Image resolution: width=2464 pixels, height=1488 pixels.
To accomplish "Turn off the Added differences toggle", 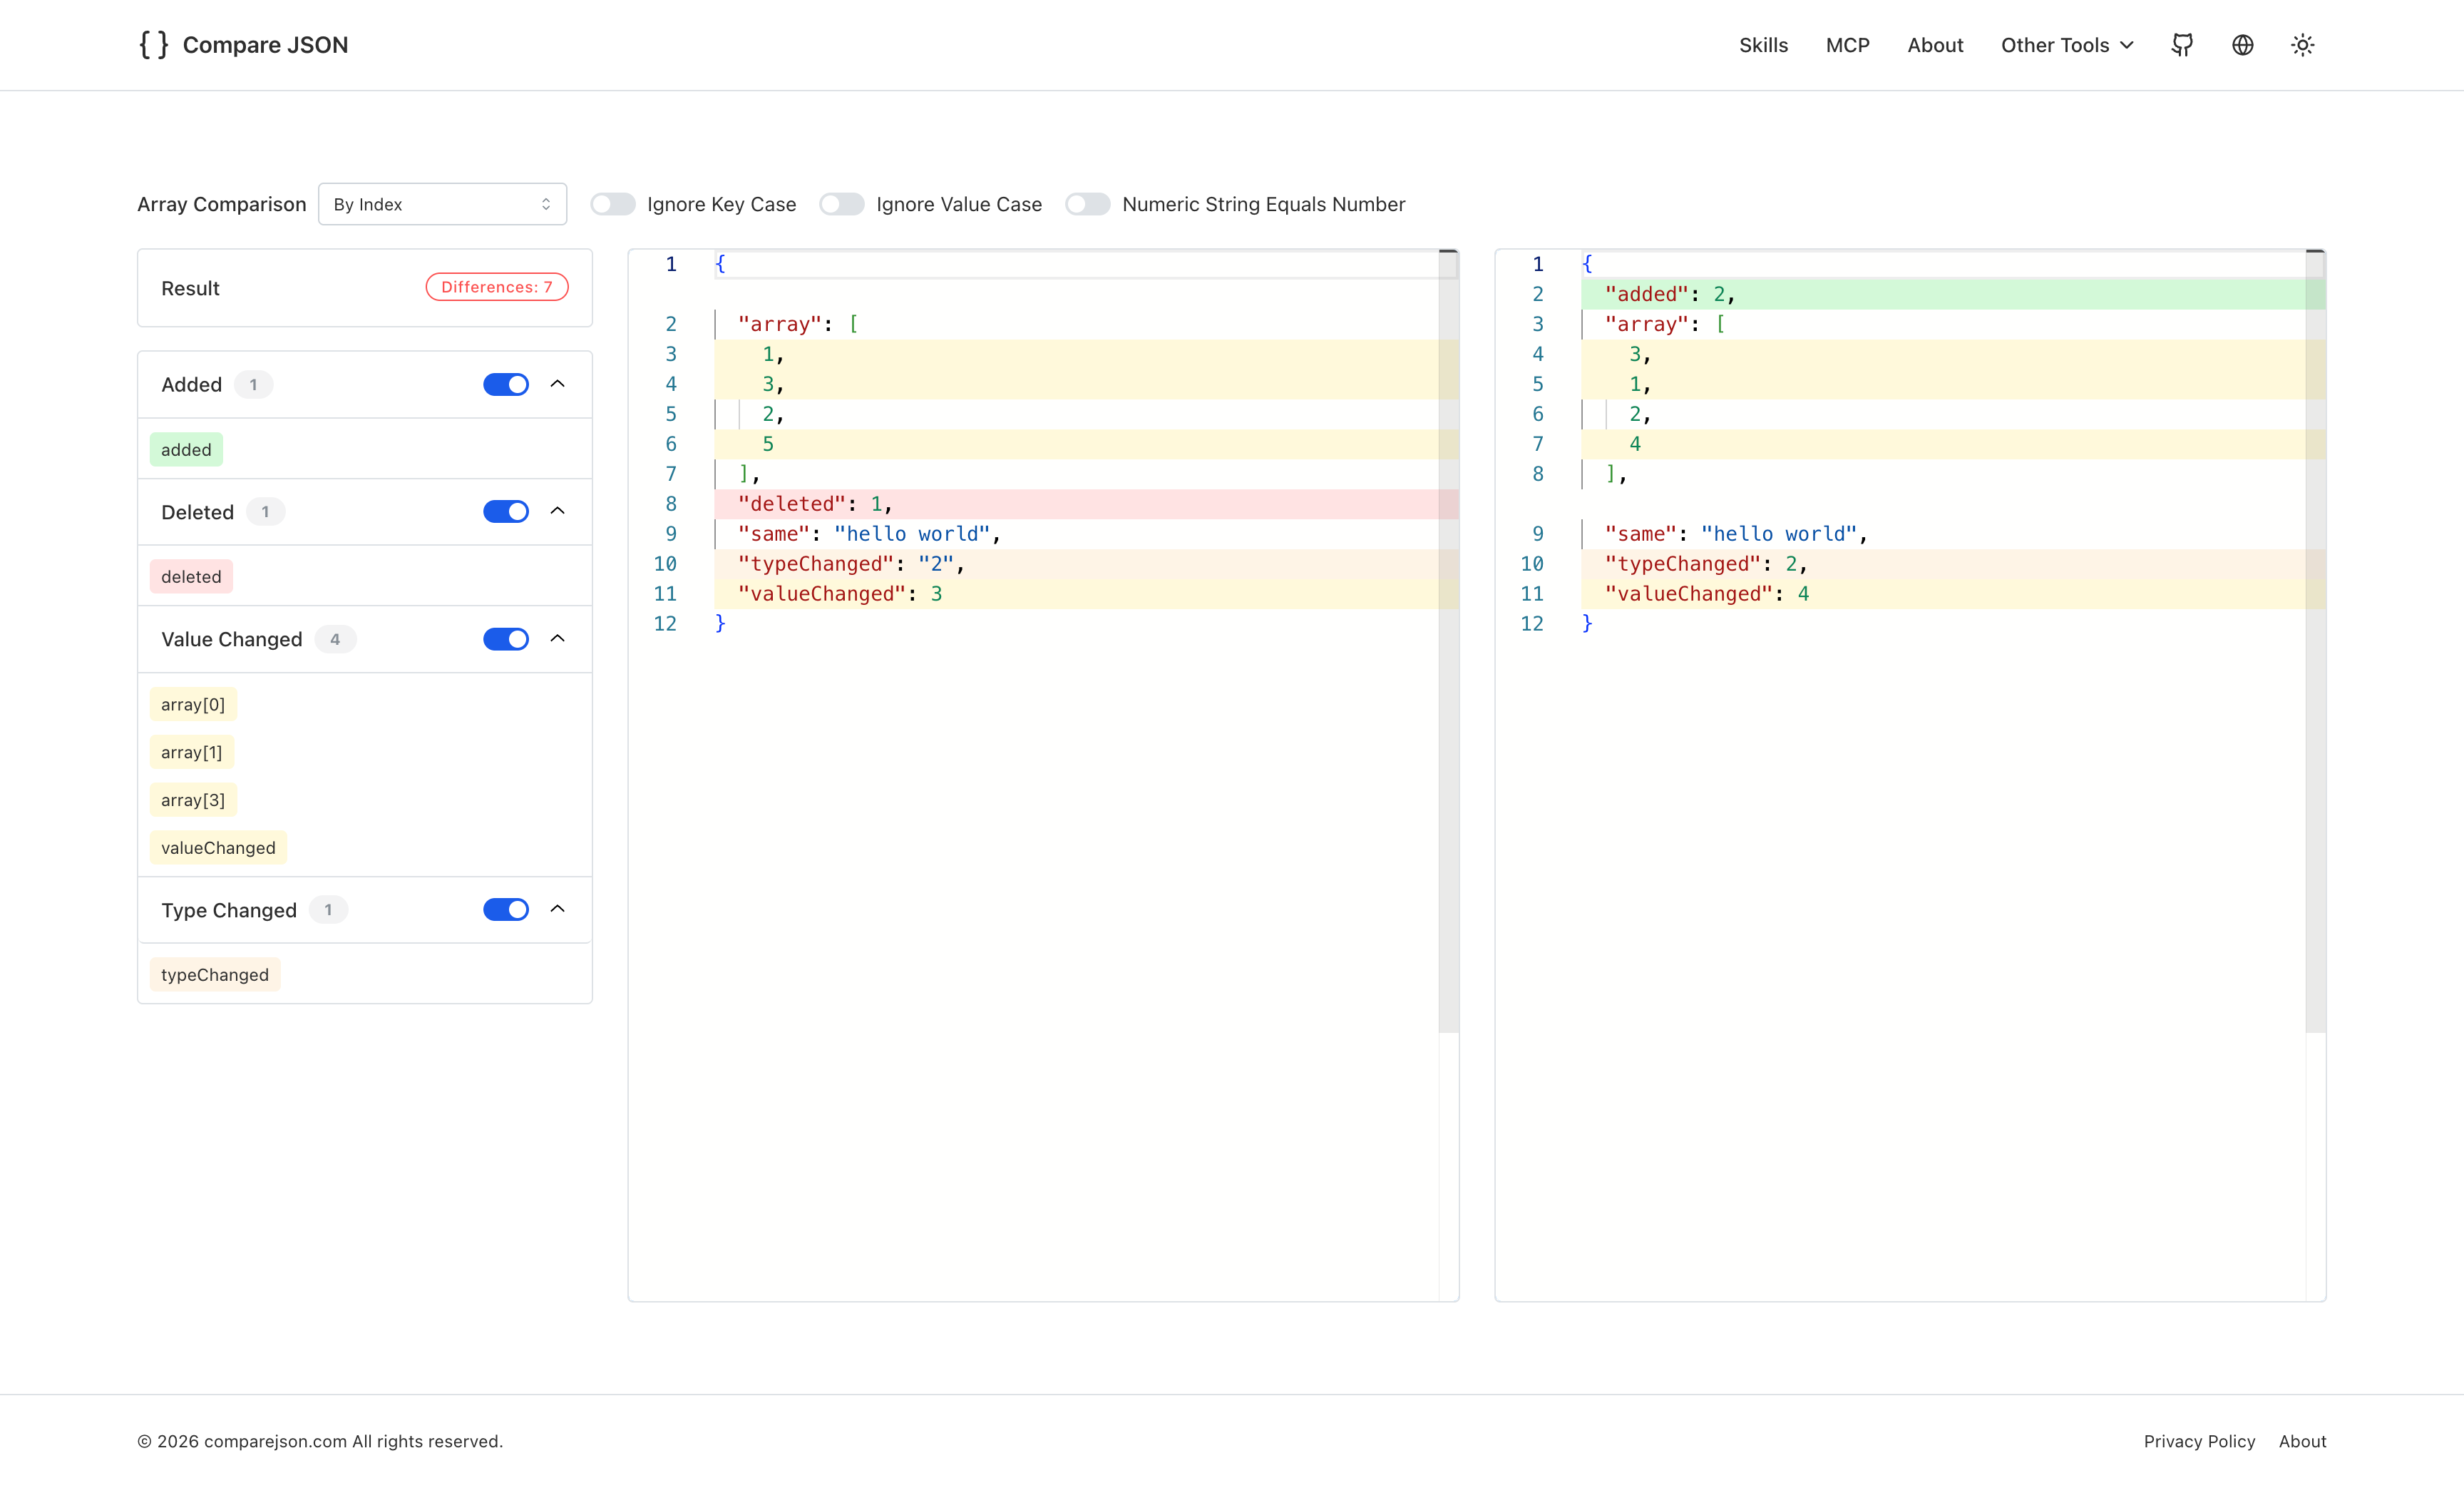I will pyautogui.click(x=506, y=384).
